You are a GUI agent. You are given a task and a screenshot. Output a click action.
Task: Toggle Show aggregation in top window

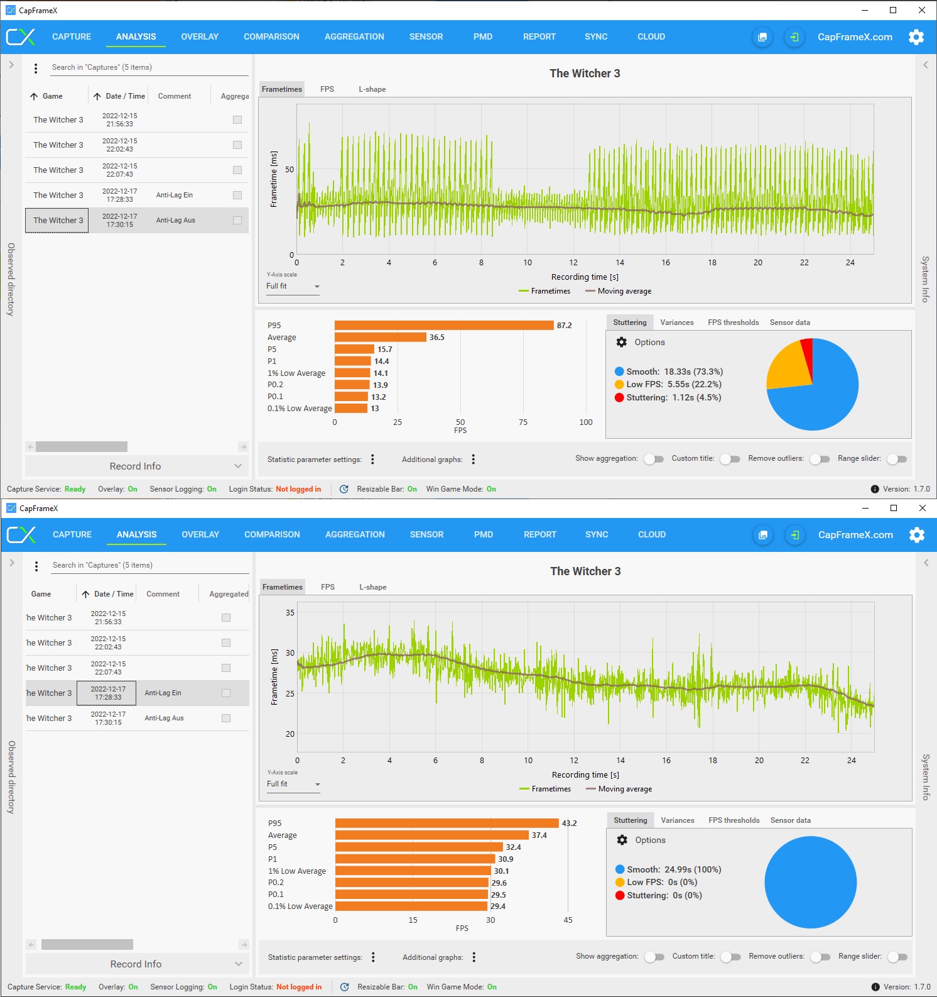tap(654, 459)
